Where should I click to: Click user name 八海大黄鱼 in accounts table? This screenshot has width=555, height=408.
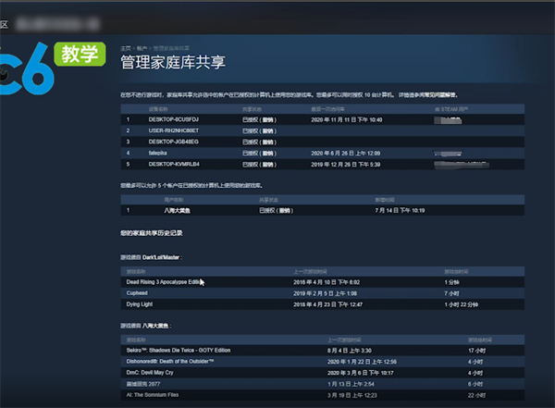click(x=177, y=211)
